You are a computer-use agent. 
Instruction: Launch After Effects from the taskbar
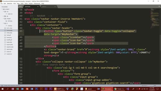(46, 89)
